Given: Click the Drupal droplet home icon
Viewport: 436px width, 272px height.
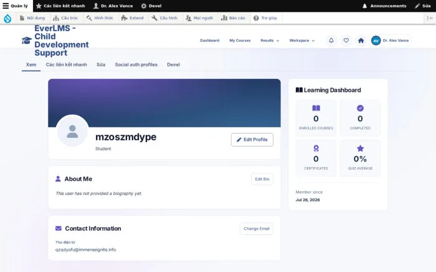Looking at the screenshot, I should tap(7, 18).
